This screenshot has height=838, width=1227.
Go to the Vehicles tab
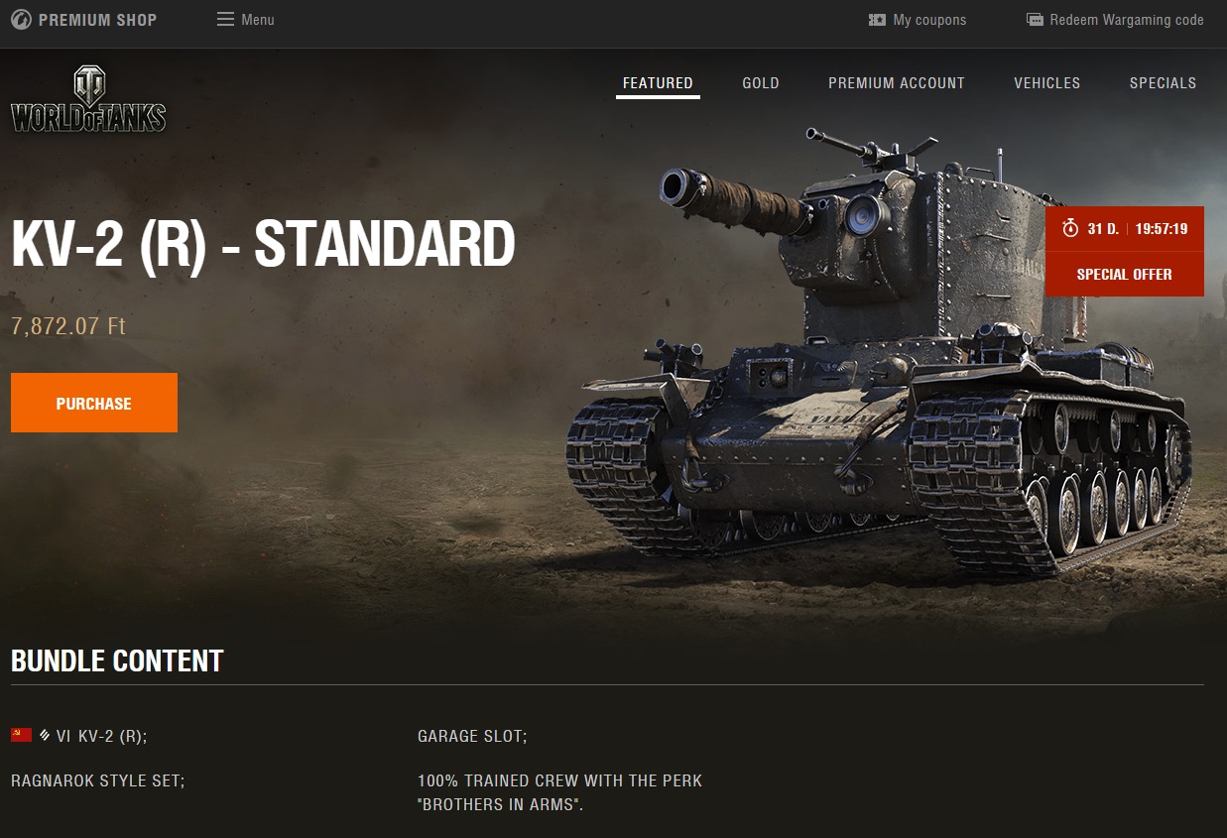point(1046,83)
